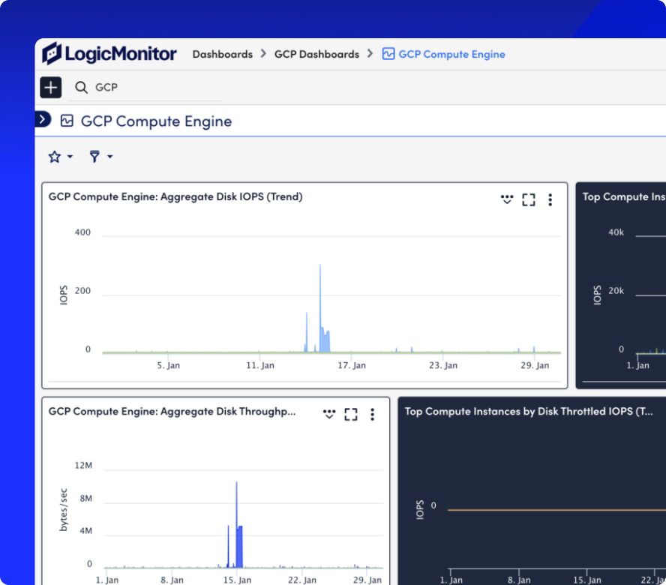Favorite the dashboard with star icon

tap(54, 157)
